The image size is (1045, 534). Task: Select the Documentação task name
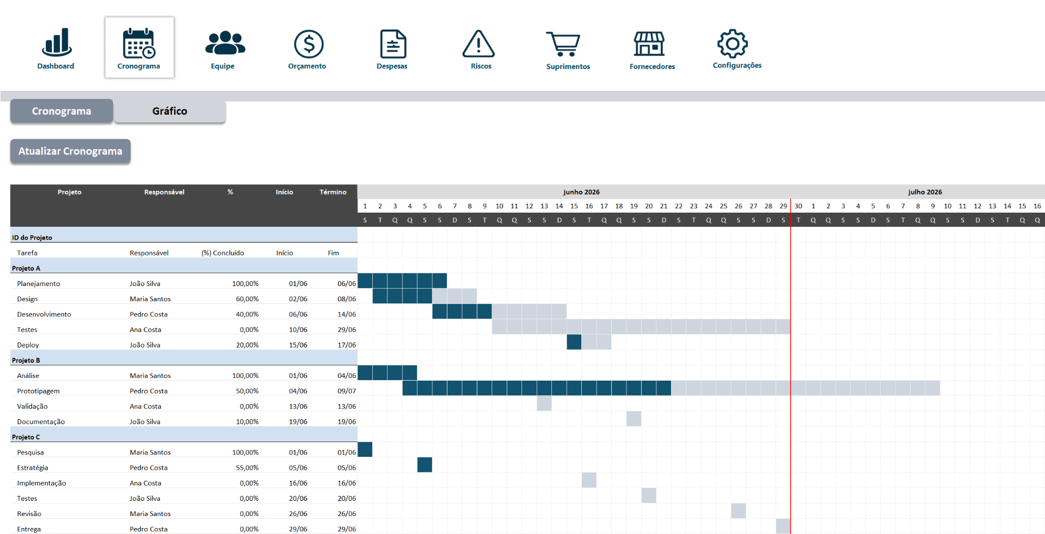[x=41, y=421]
